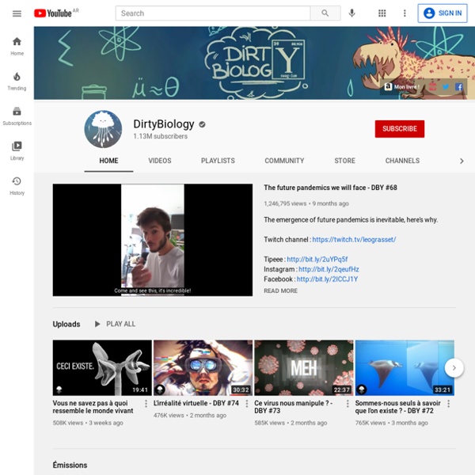Open the Instagram bit.ly link
The image size is (475, 475).
pyautogui.click(x=329, y=269)
